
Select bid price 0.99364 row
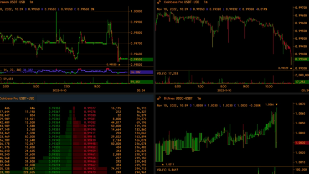coord(54,122)
